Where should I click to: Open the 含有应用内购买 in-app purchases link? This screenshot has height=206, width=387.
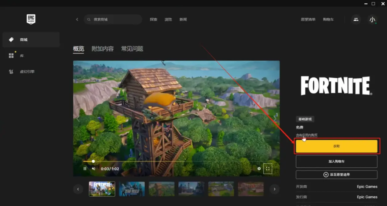307,135
